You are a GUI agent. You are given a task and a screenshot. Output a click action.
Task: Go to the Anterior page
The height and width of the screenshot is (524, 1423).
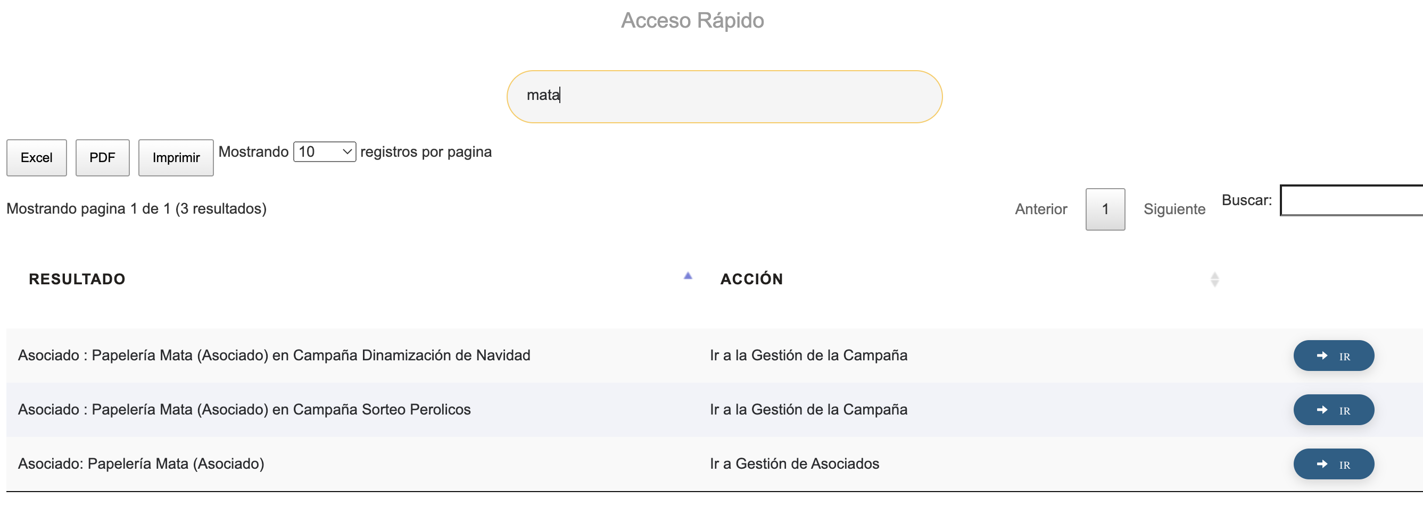point(1041,209)
